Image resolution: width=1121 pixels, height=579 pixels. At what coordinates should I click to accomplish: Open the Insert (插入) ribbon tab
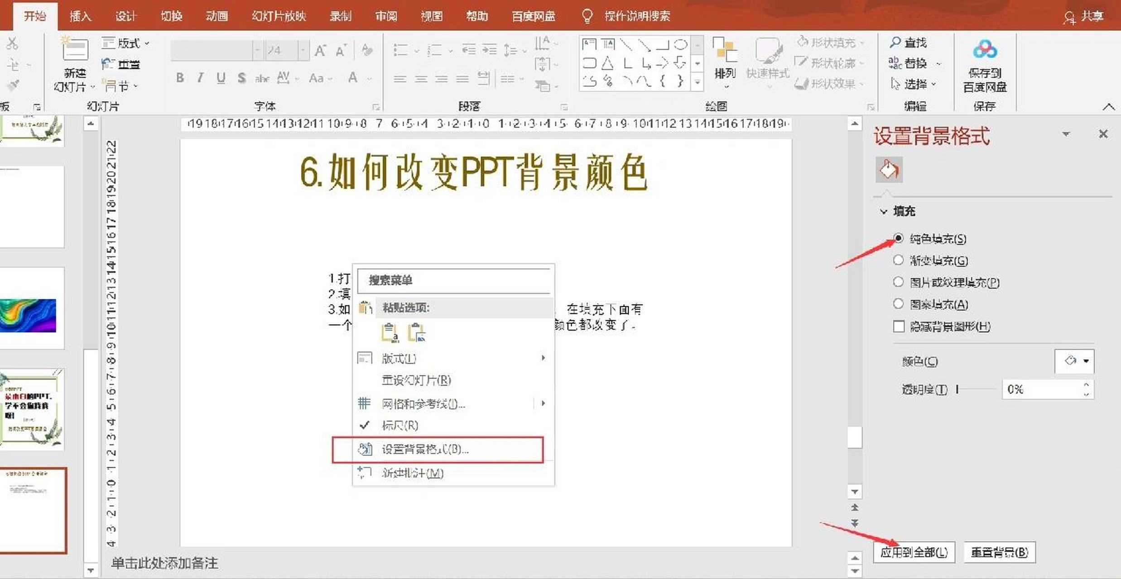pos(80,16)
